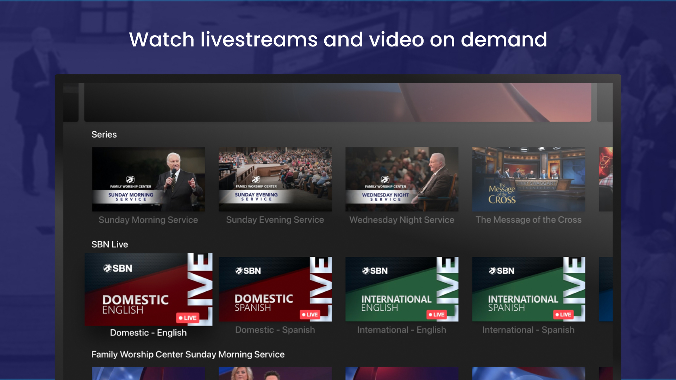Click the red LIVE badge on International English
The image size is (676, 380).
tap(437, 315)
